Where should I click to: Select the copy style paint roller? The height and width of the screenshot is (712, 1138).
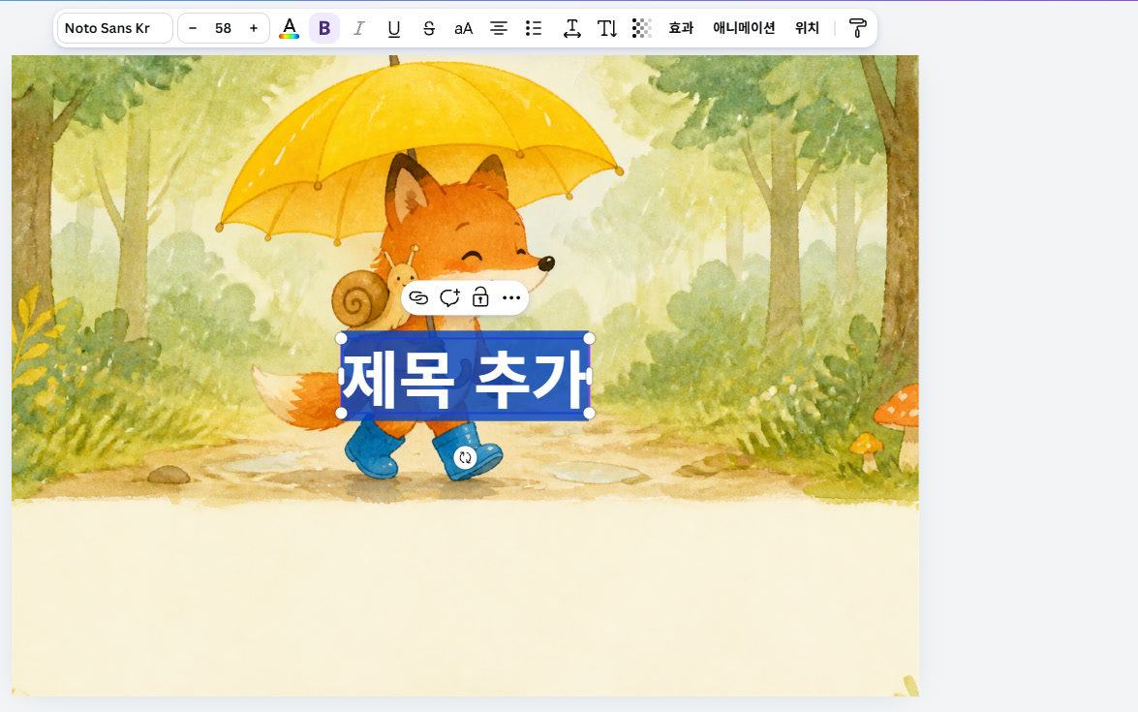(x=857, y=28)
